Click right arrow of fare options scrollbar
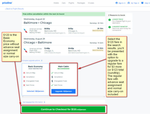This screenshot has height=114, width=150. [104, 97]
